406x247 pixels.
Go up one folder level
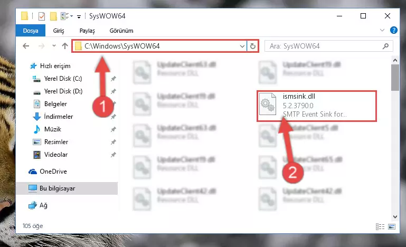pyautogui.click(x=65, y=46)
